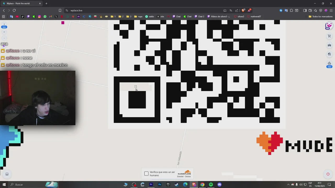This screenshot has width=335, height=188.
Task: Open the Wplace map search globe icon
Action: tap(329, 54)
